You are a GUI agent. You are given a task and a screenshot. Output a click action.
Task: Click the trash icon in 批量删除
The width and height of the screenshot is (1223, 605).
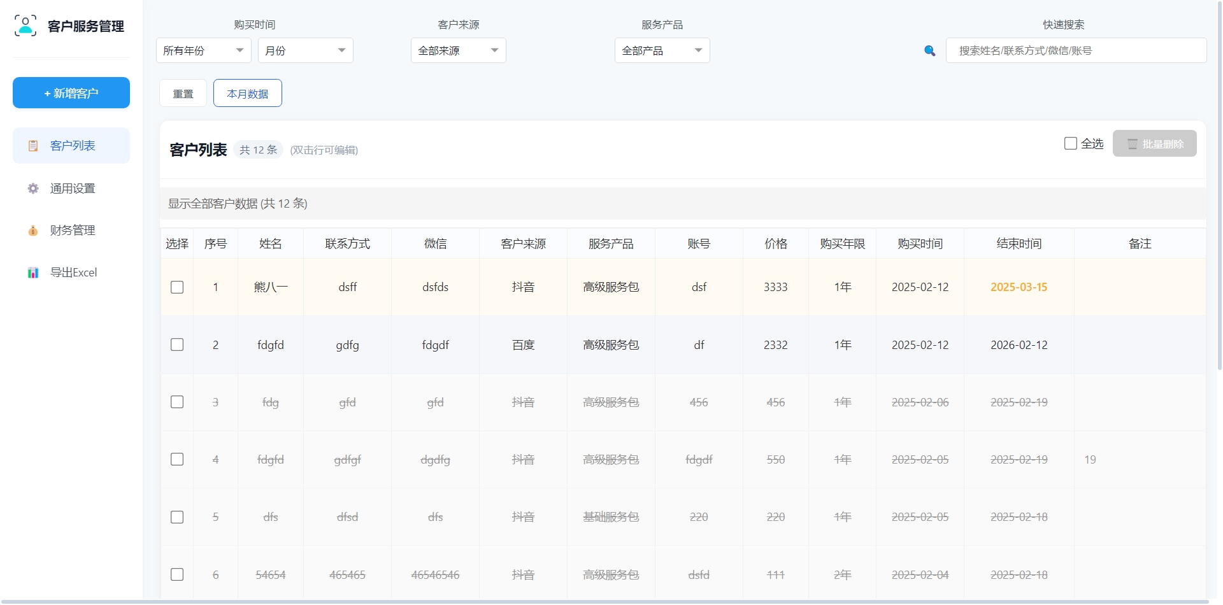(1133, 144)
